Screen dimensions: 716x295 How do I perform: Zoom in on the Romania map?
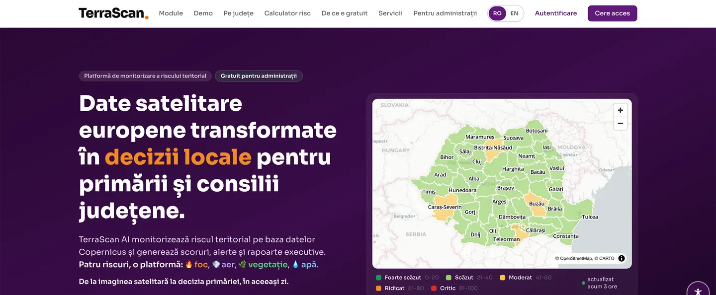coord(620,110)
